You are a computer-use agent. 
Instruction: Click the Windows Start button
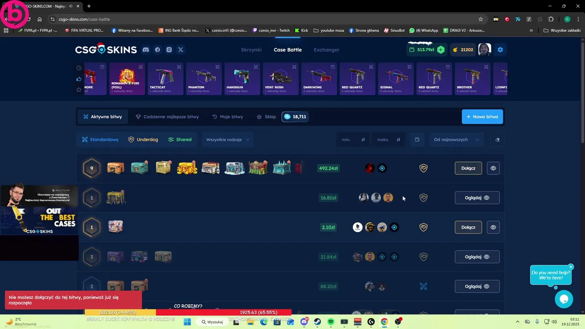coord(187,322)
